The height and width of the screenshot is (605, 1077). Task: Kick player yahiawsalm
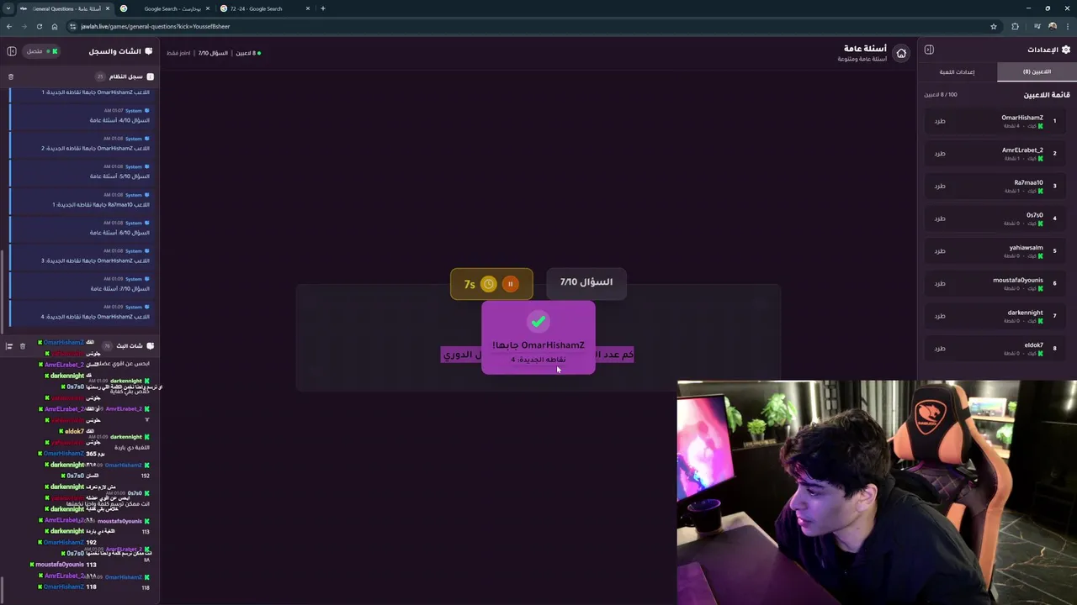pos(940,251)
